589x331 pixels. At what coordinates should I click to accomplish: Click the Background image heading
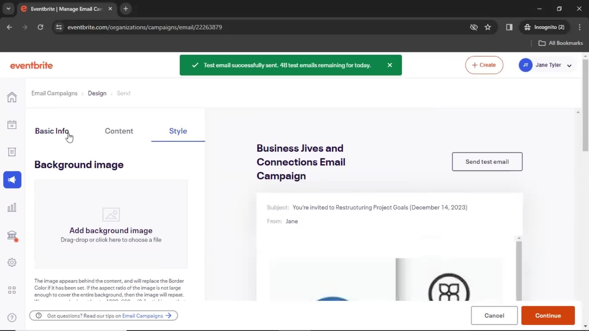[x=79, y=165]
